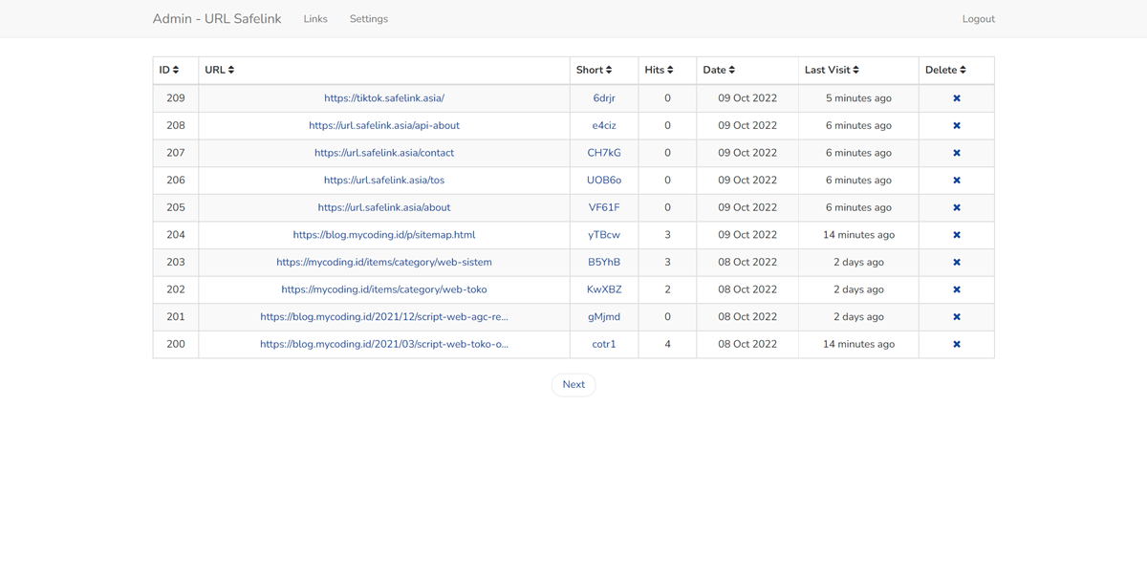Click the date cell in row 203
Image resolution: width=1147 pixels, height=577 pixels.
pyautogui.click(x=747, y=262)
